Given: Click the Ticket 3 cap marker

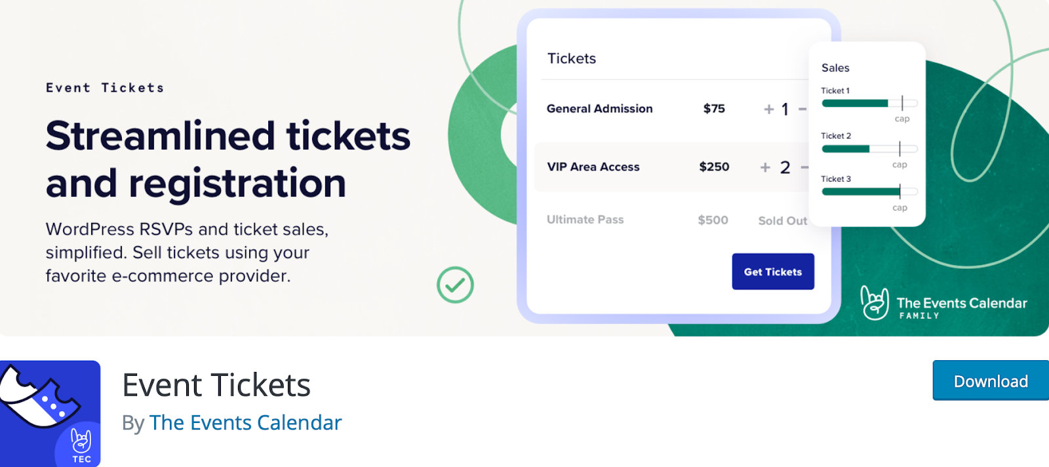Looking at the screenshot, I should point(901,192).
